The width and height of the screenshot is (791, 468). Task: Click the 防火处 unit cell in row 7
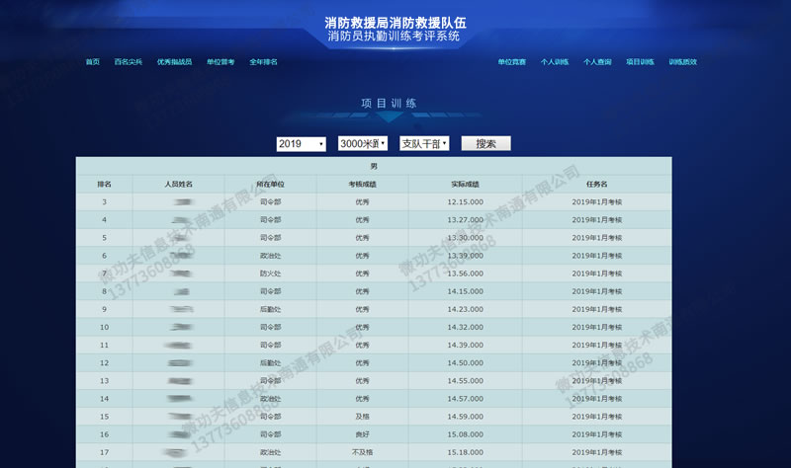[270, 273]
